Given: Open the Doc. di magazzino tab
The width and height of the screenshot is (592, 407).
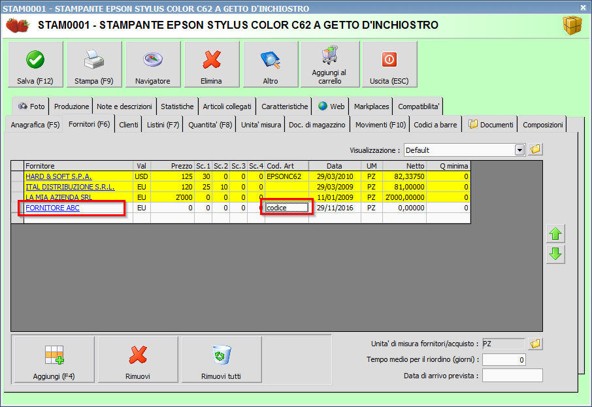Looking at the screenshot, I should [317, 125].
